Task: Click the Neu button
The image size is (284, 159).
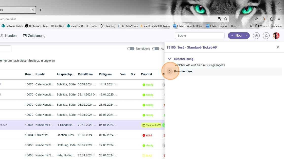Action: click(x=236, y=36)
